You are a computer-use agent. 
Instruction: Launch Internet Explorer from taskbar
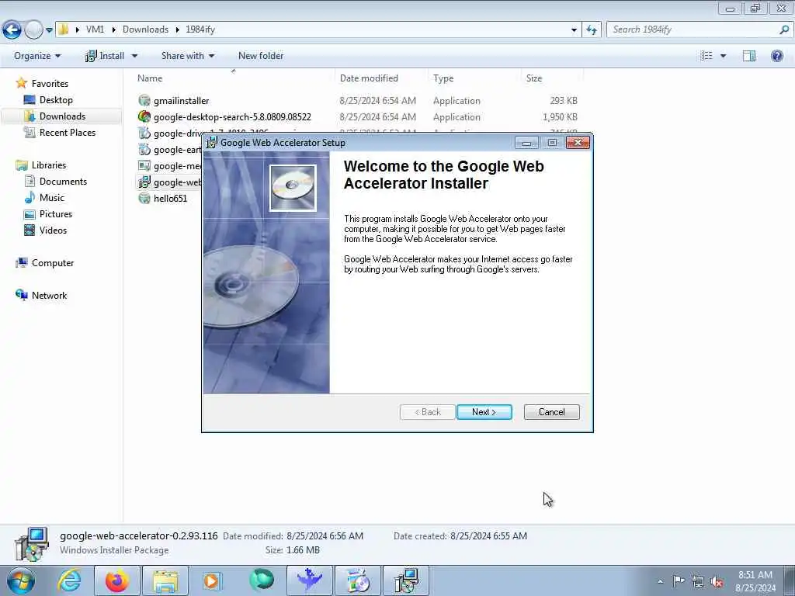pyautogui.click(x=69, y=580)
